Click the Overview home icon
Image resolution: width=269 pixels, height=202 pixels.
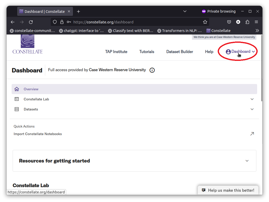pyautogui.click(x=17, y=89)
